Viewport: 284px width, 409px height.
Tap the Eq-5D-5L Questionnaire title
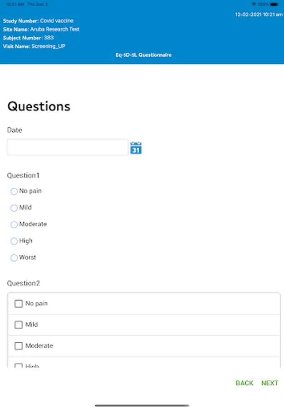point(143,55)
